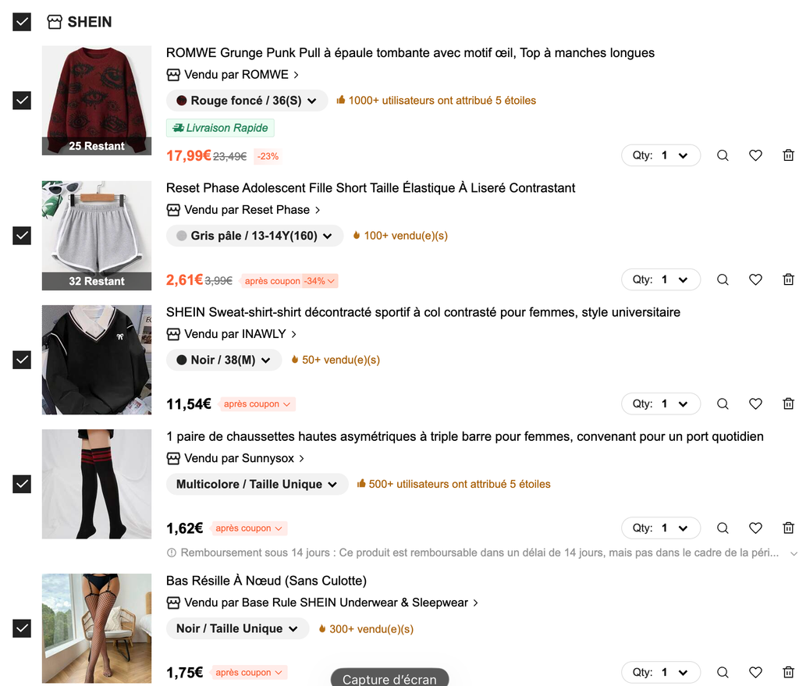This screenshot has width=799, height=686.
Task: Expand the Gris pâle / 13-14Y(160) size selector
Action: (x=254, y=236)
